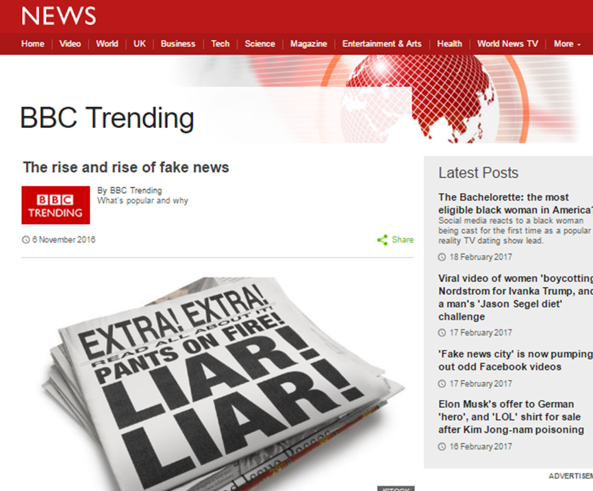This screenshot has height=491, width=593.
Task: Open The Bachelorette latest post link
Action: [516, 203]
